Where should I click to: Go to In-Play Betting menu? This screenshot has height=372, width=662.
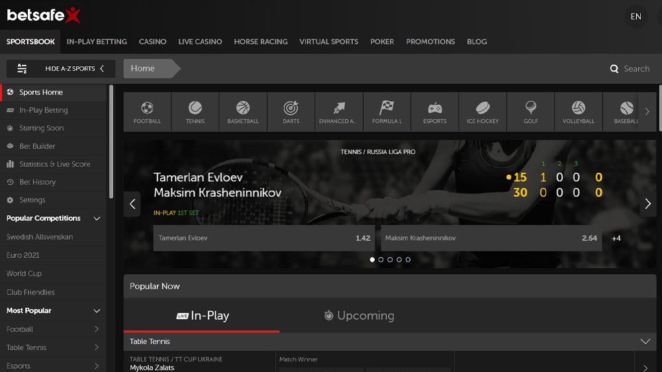point(97,42)
